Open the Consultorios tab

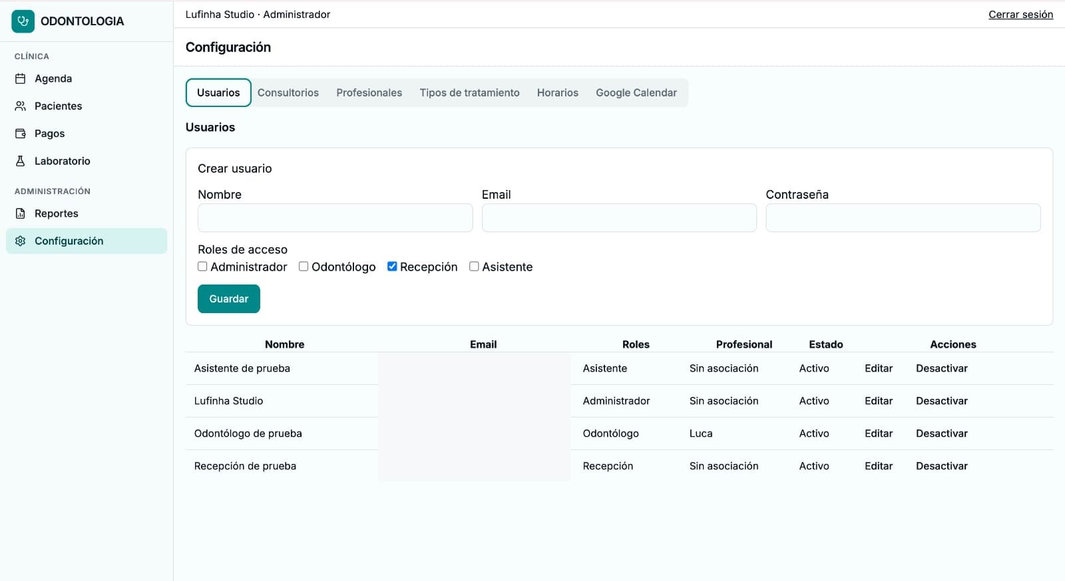(288, 92)
